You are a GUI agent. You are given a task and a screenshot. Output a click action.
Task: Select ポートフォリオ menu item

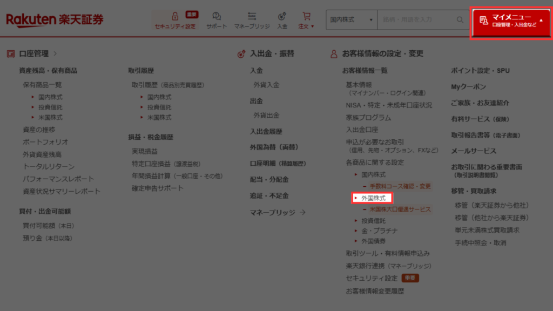(45, 141)
